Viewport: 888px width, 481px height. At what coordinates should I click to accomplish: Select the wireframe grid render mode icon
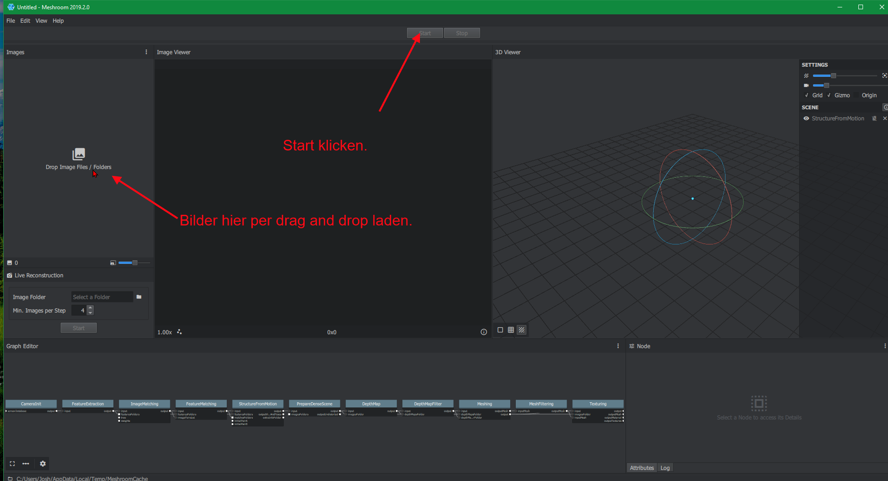pyautogui.click(x=511, y=330)
